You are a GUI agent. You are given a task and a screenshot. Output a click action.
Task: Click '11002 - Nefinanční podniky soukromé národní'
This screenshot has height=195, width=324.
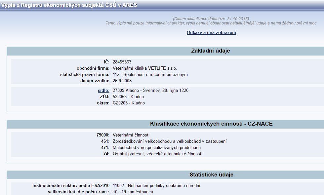coord(156,185)
